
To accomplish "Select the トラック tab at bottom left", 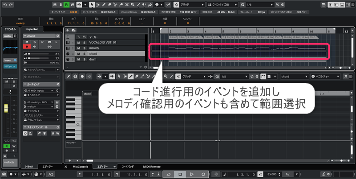I will point(29,167).
